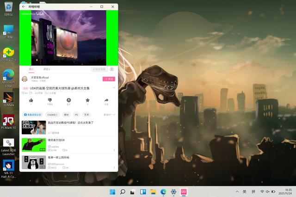Switch input language via 英 indicator
The image size is (296, 197).
245,191
